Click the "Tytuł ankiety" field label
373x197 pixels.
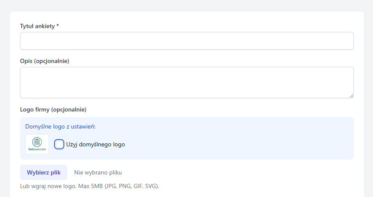pyautogui.click(x=37, y=26)
